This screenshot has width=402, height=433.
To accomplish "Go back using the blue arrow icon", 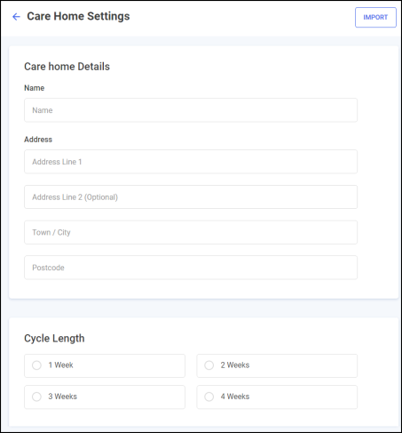I will [16, 17].
